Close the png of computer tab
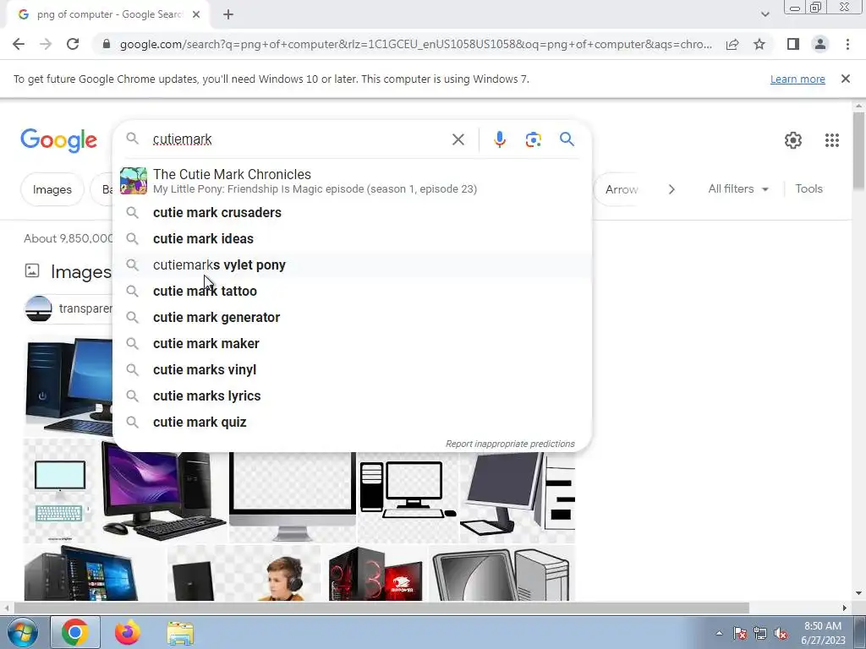Viewport: 866px width, 649px height. click(196, 14)
